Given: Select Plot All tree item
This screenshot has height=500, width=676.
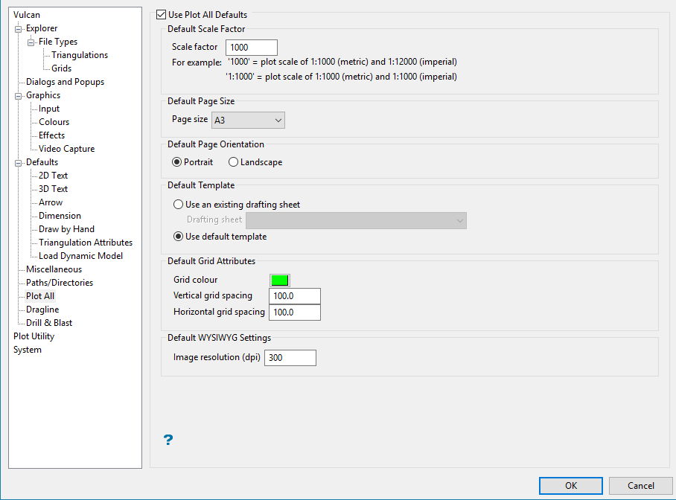Looking at the screenshot, I should point(40,295).
